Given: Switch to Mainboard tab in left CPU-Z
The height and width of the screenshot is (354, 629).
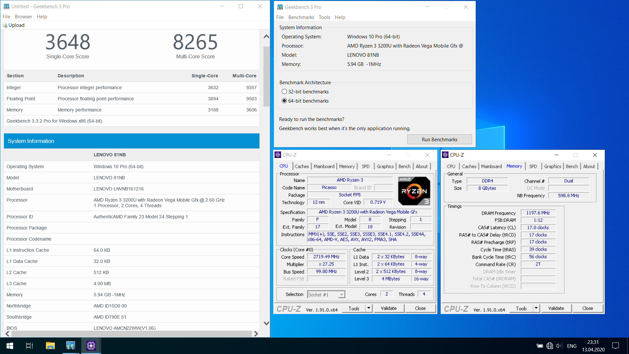Looking at the screenshot, I should coord(324,167).
